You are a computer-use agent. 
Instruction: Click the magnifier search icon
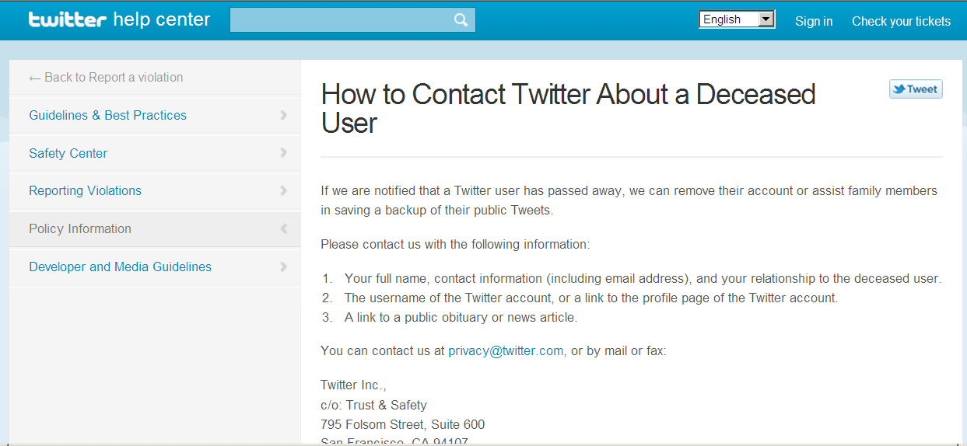[x=461, y=20]
